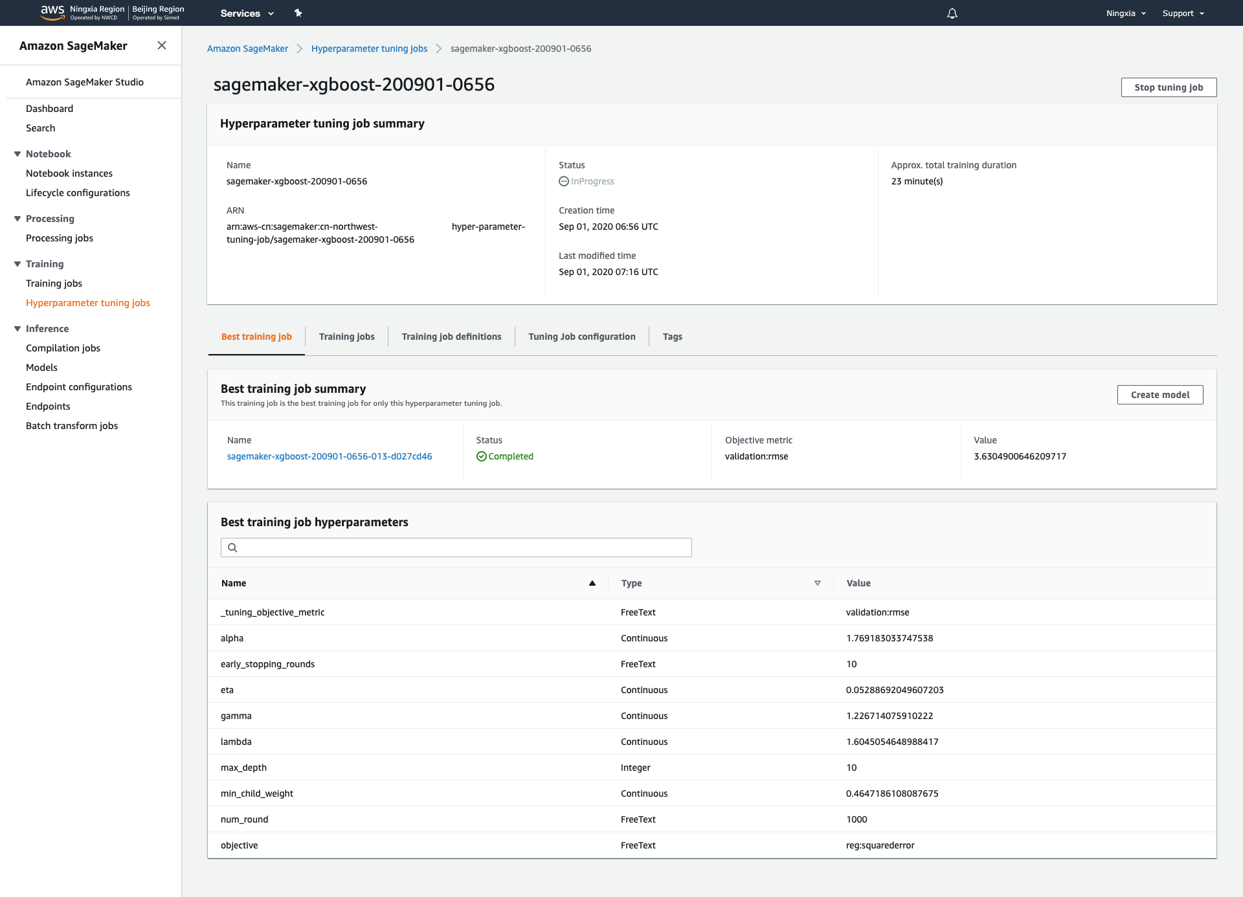Viewport: 1243px width, 897px height.
Task: Open Training jobs in the sidebar
Action: (54, 283)
